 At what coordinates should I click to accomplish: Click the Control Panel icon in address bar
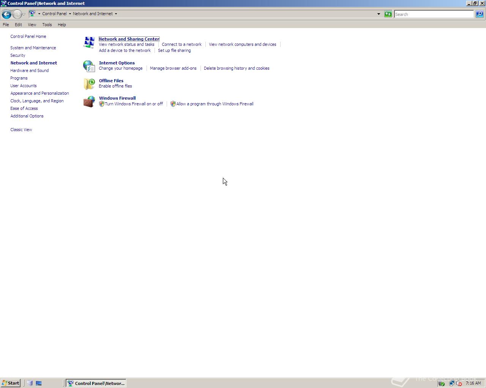pyautogui.click(x=32, y=14)
